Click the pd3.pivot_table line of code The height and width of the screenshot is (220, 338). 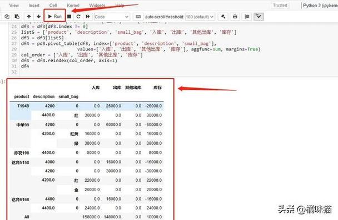coord(118,44)
